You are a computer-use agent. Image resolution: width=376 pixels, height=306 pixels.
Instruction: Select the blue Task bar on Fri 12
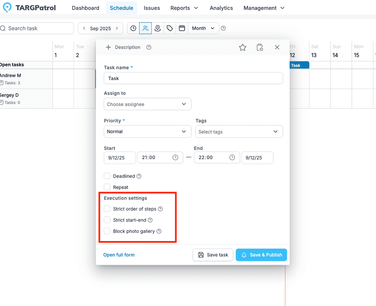[x=299, y=65]
